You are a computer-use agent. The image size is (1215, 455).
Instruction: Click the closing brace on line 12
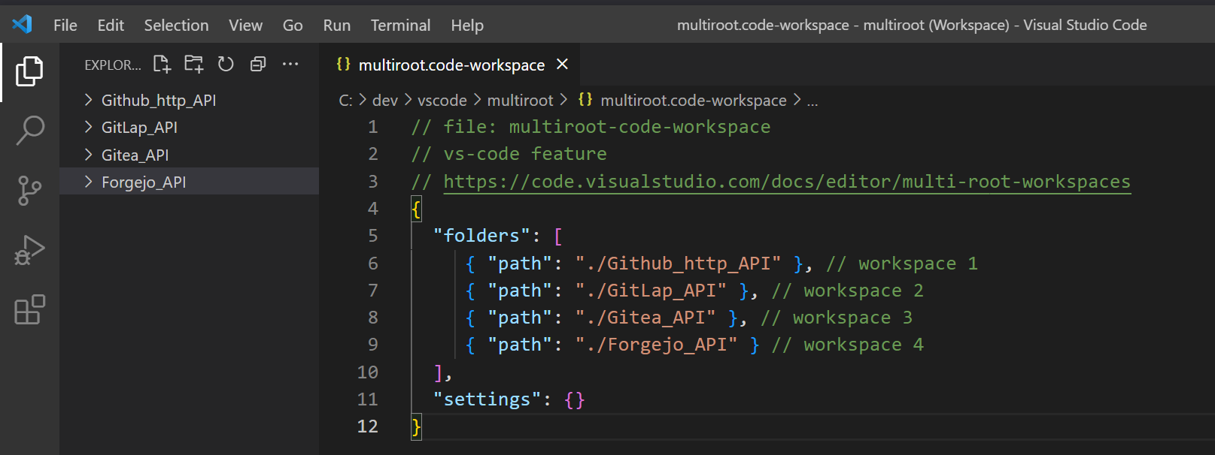[416, 426]
